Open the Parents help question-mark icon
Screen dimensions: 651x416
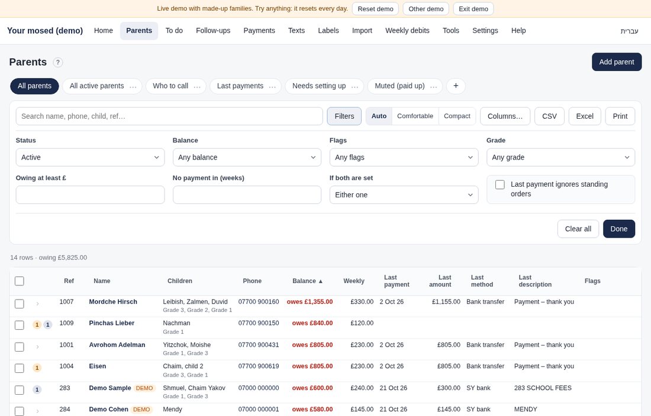(58, 63)
